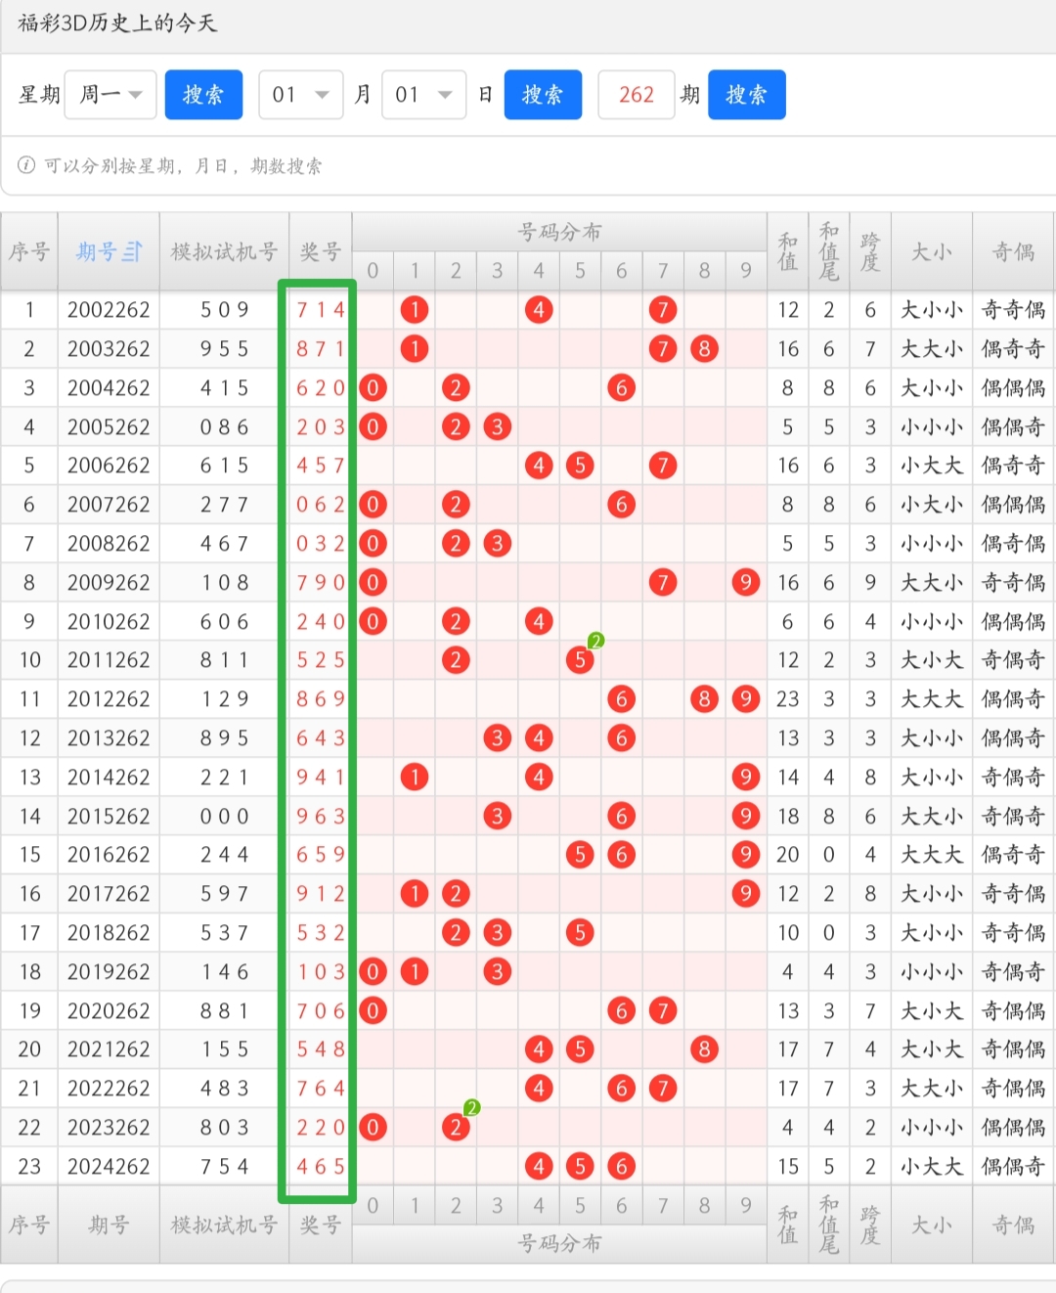Select the 奖号 column header at top
1056x1293 pixels.
coord(320,252)
